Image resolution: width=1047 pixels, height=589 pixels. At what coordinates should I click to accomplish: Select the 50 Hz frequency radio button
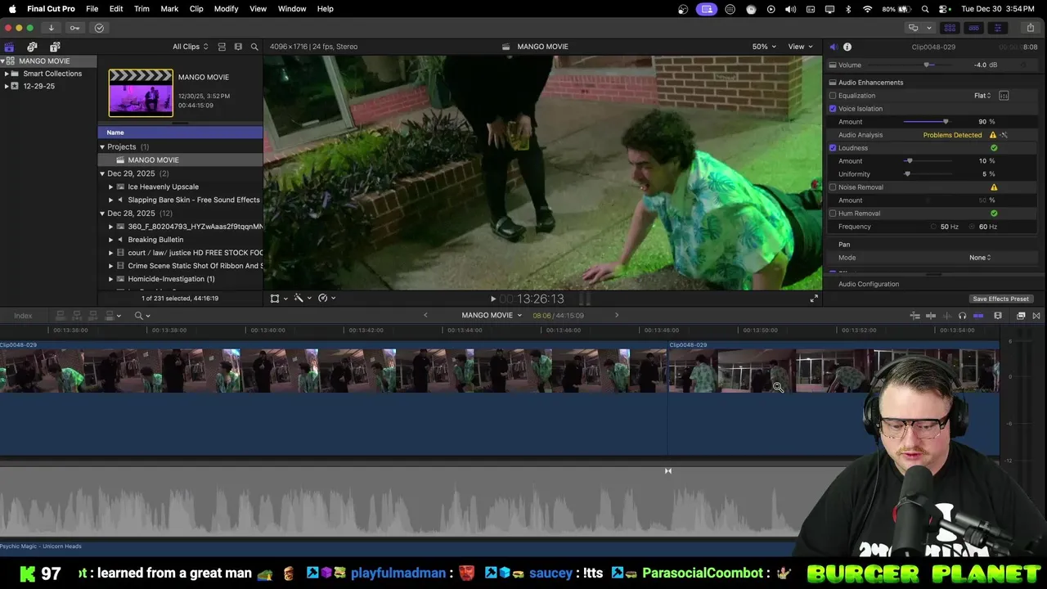(x=934, y=227)
